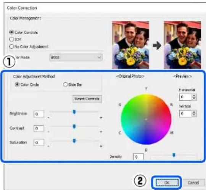
Task: Click the Original Photo thumbnail
Action: pos(130,45)
